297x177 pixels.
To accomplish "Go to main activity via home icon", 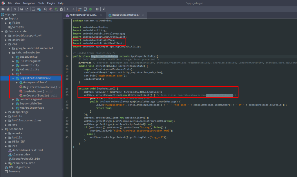I will [x=61, y=9].
